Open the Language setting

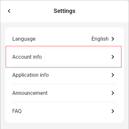tap(64, 39)
